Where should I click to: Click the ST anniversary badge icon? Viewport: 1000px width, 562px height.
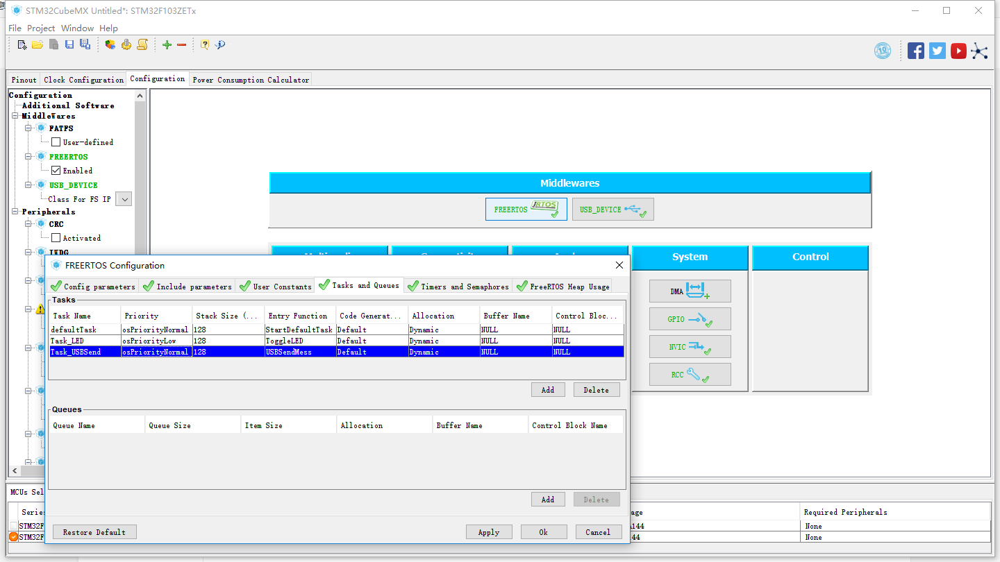[883, 51]
